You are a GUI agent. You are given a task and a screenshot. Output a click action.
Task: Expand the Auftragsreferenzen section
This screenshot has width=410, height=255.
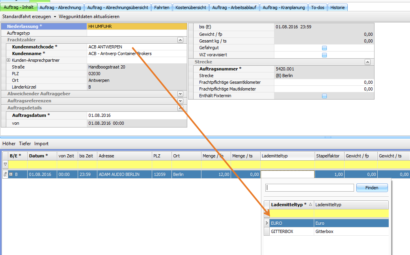pos(180,101)
